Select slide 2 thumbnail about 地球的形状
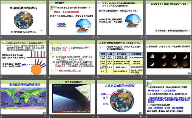 (x=72, y=18)
